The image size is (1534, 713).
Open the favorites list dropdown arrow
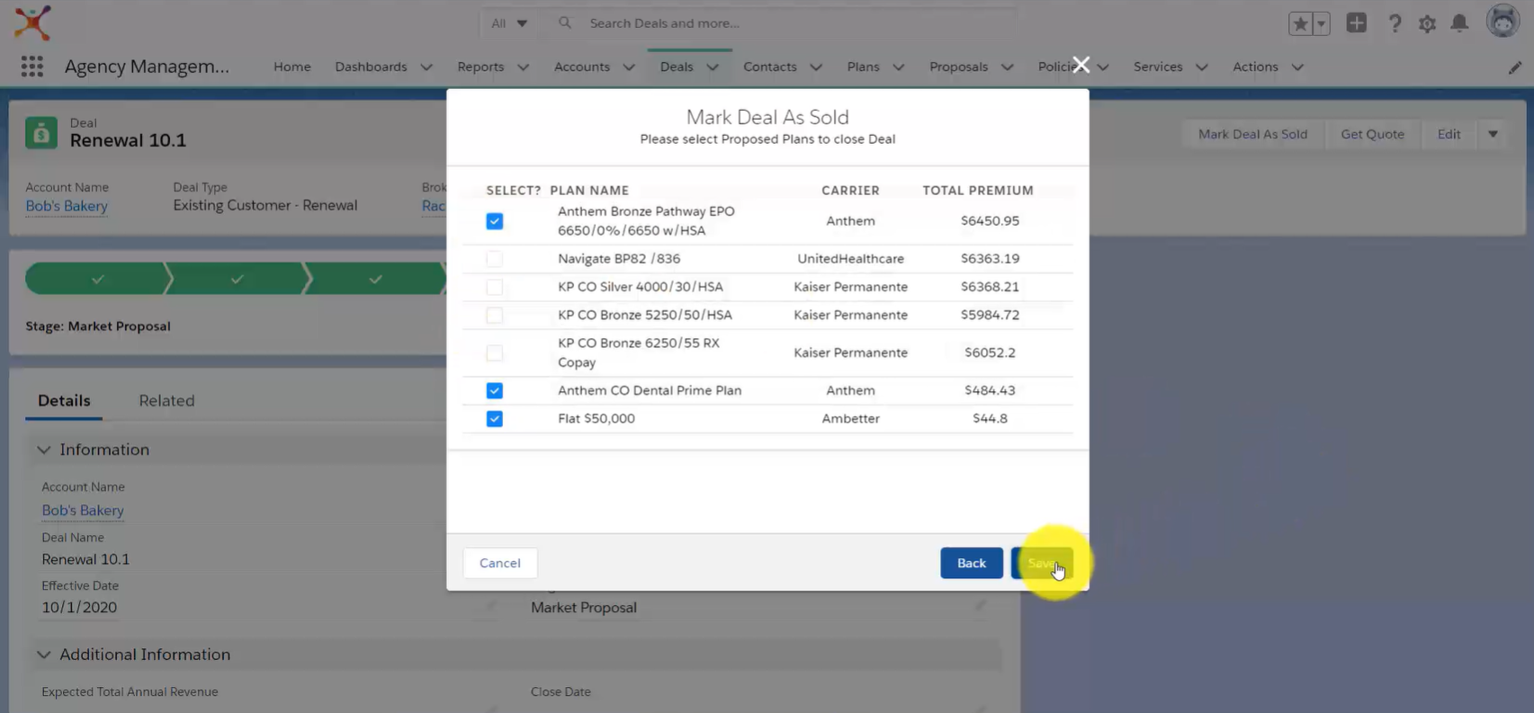point(1321,23)
